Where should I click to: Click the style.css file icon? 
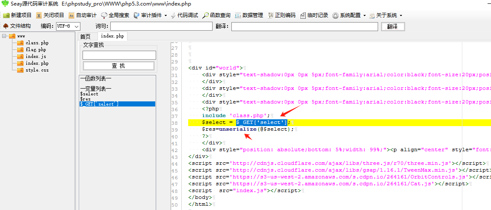(x=20, y=70)
